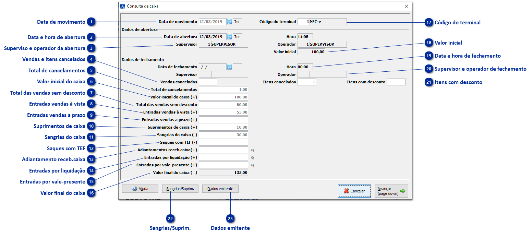
Task: Open calendar picker for Data de abertura
Action: click(230, 37)
